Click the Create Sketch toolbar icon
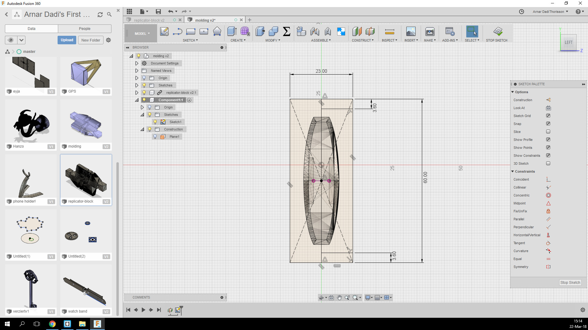Image resolution: width=588 pixels, height=330 pixels. (164, 31)
